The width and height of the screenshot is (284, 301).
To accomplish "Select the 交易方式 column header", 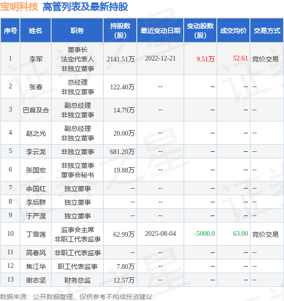I will [266, 30].
